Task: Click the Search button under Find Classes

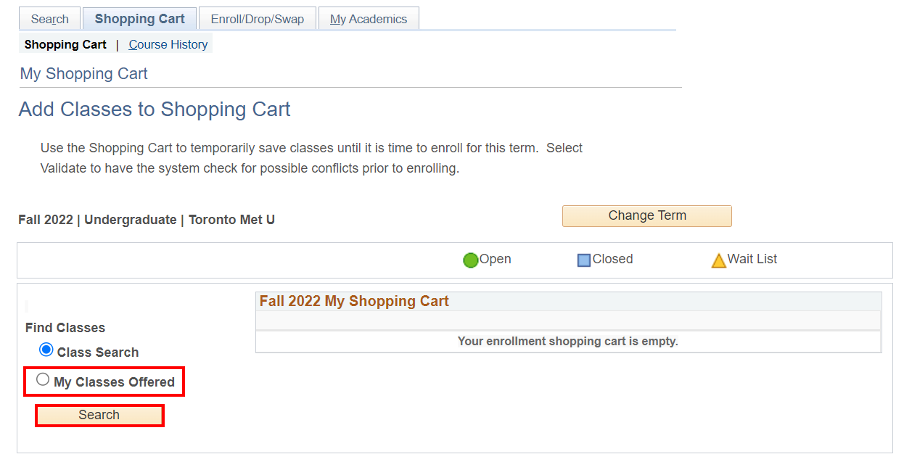Action: point(99,415)
